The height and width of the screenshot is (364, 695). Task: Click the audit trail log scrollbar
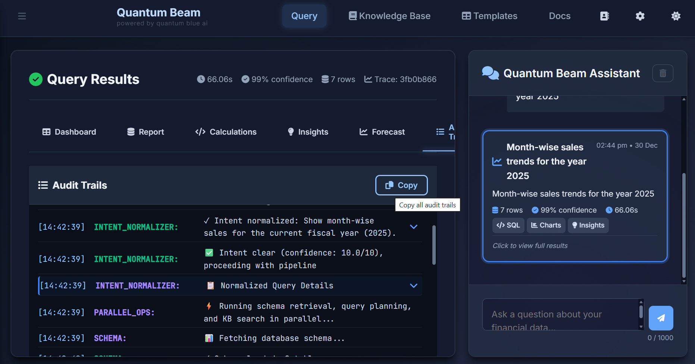[x=434, y=245]
